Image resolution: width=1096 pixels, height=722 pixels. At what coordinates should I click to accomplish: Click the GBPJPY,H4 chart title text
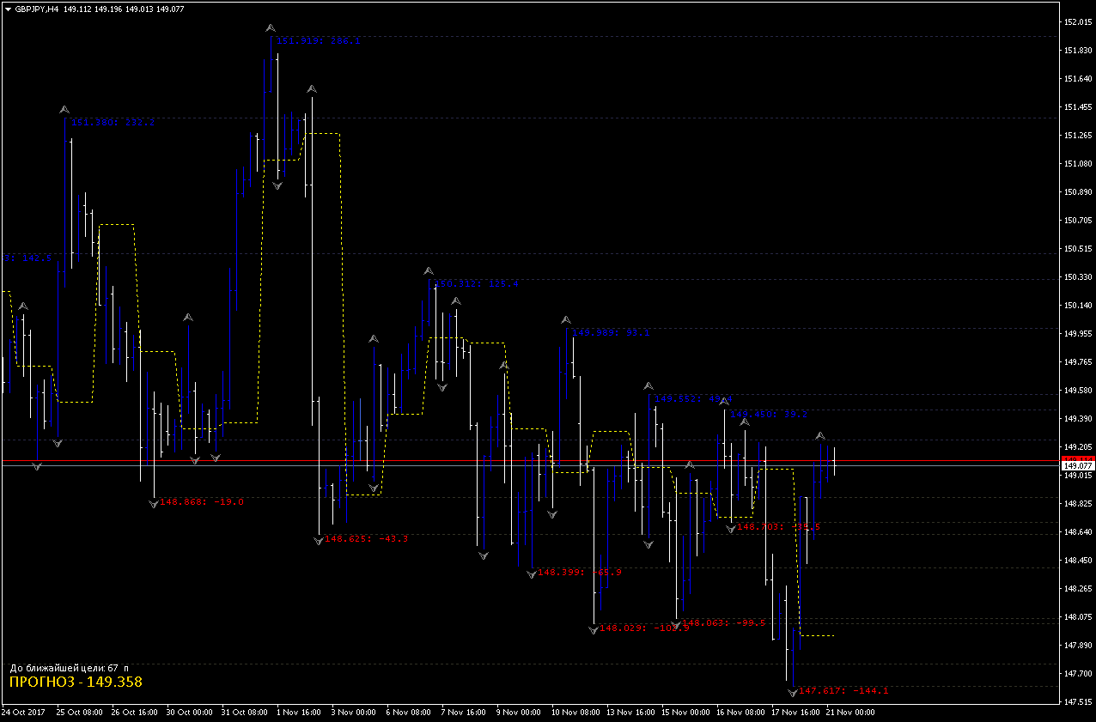(37, 9)
